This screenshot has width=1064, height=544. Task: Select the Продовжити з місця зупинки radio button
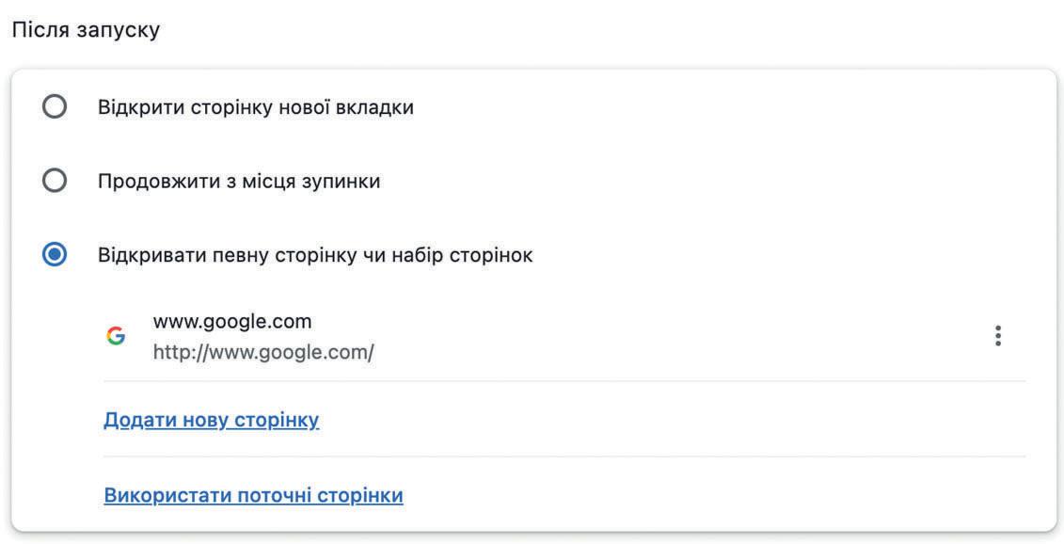pos(55,181)
